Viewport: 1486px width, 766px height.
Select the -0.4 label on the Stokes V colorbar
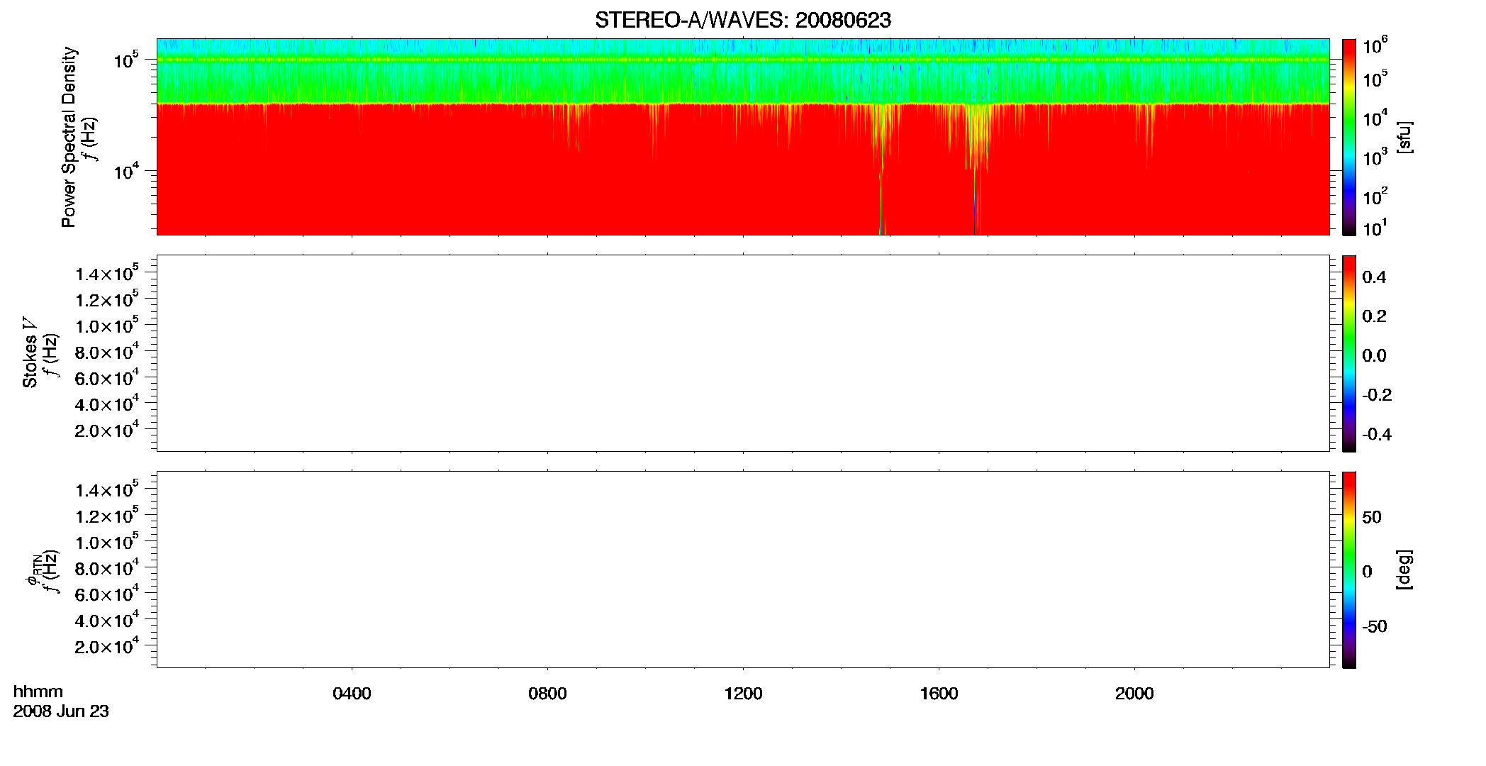pos(1377,434)
